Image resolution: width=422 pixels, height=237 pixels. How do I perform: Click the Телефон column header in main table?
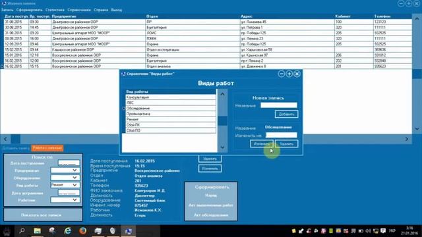(392, 16)
